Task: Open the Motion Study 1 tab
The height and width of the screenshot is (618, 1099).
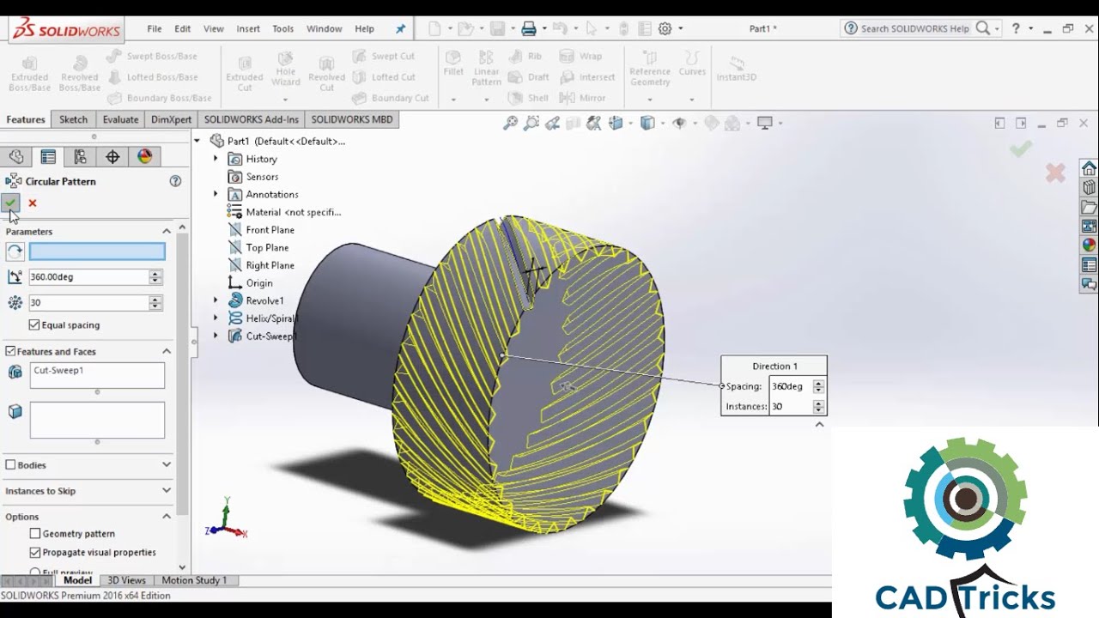Action: pyautogui.click(x=194, y=580)
